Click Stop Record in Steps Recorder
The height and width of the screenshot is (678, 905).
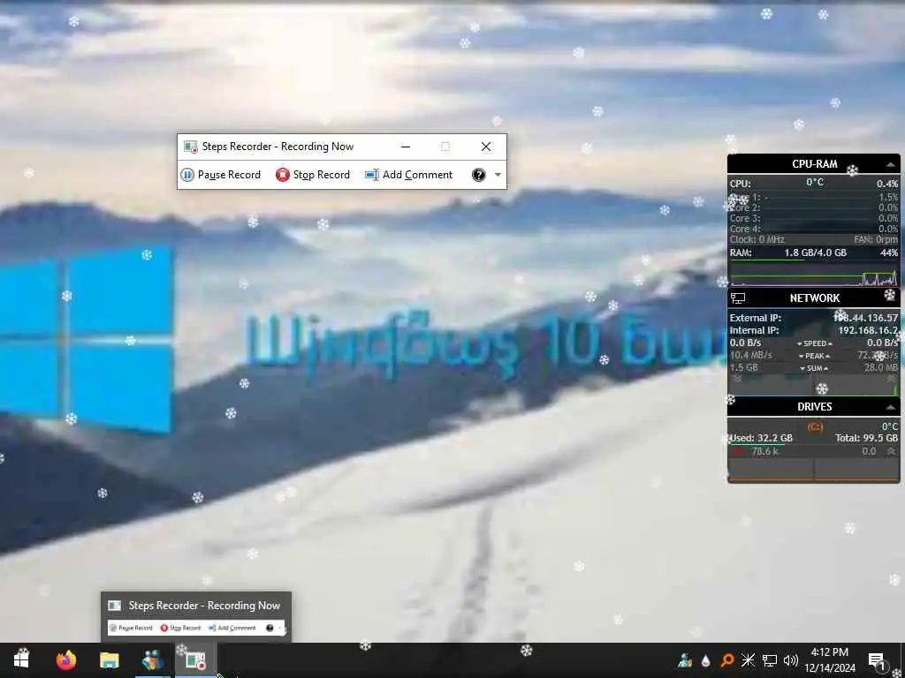(313, 175)
